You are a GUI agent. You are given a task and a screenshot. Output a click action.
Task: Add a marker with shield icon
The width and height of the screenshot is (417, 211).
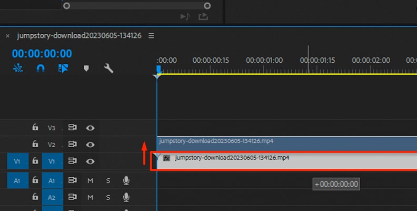click(x=86, y=69)
